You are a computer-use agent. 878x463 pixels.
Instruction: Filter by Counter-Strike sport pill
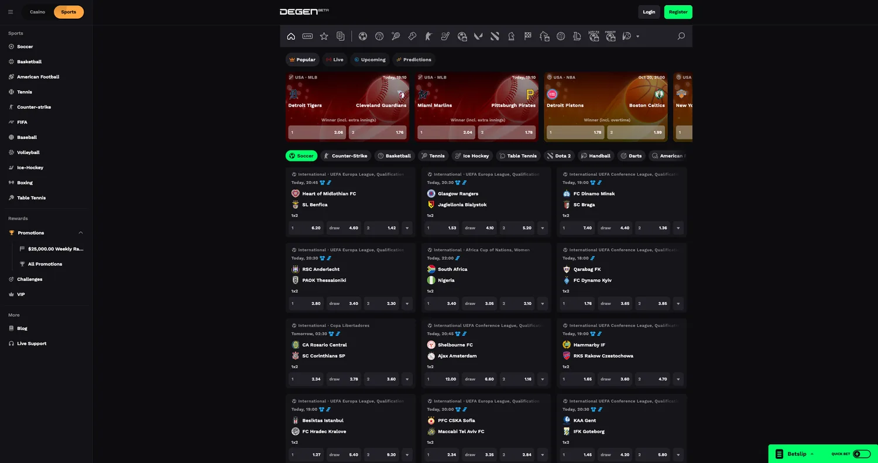[x=346, y=156]
